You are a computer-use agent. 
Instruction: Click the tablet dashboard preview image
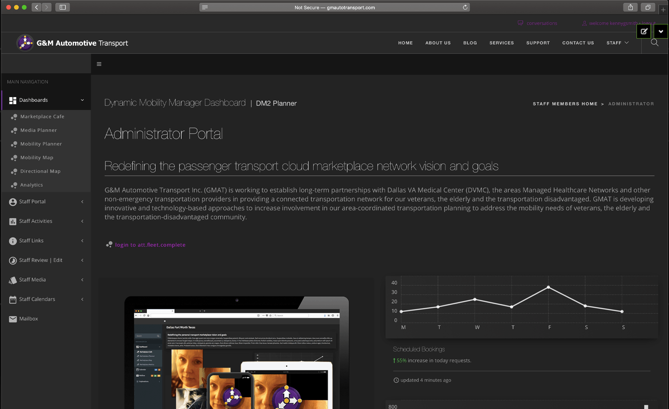pyautogui.click(x=236, y=353)
